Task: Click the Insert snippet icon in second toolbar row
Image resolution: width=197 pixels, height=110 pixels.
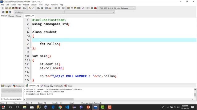Action: [3, 12]
